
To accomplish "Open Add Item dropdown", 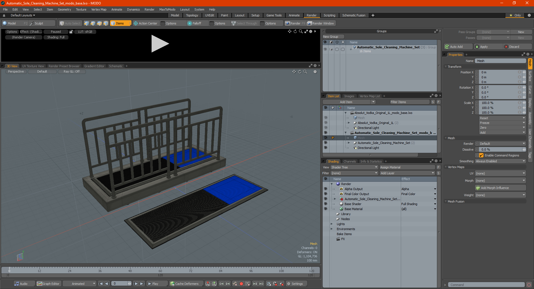I will pyautogui.click(x=350, y=102).
